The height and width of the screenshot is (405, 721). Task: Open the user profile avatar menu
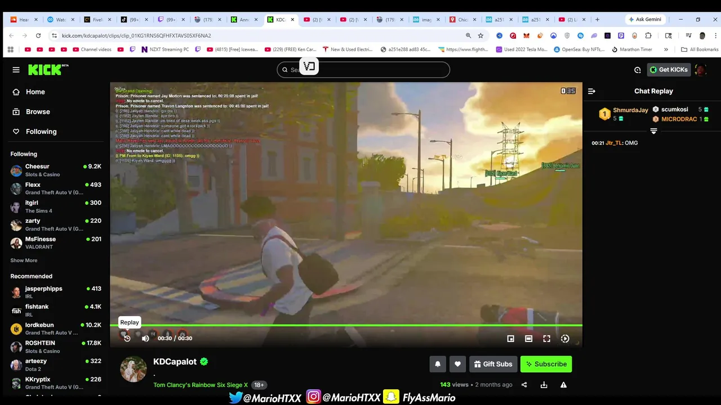[x=701, y=70]
